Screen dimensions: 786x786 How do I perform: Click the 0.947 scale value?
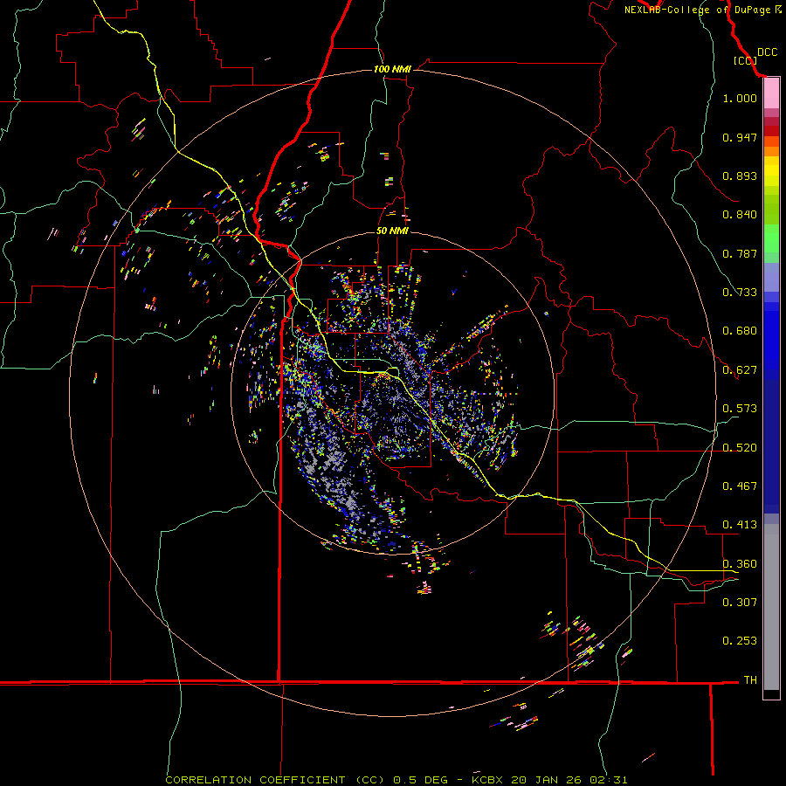(x=740, y=137)
